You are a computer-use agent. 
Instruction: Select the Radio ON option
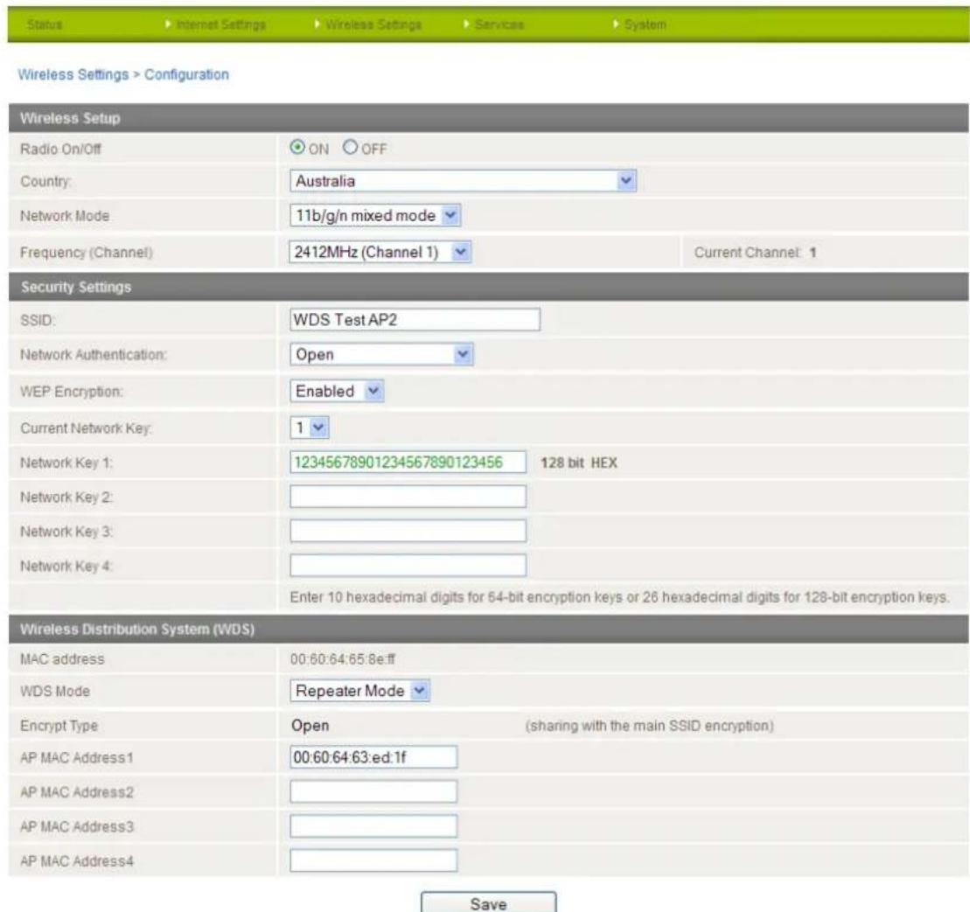(297, 147)
